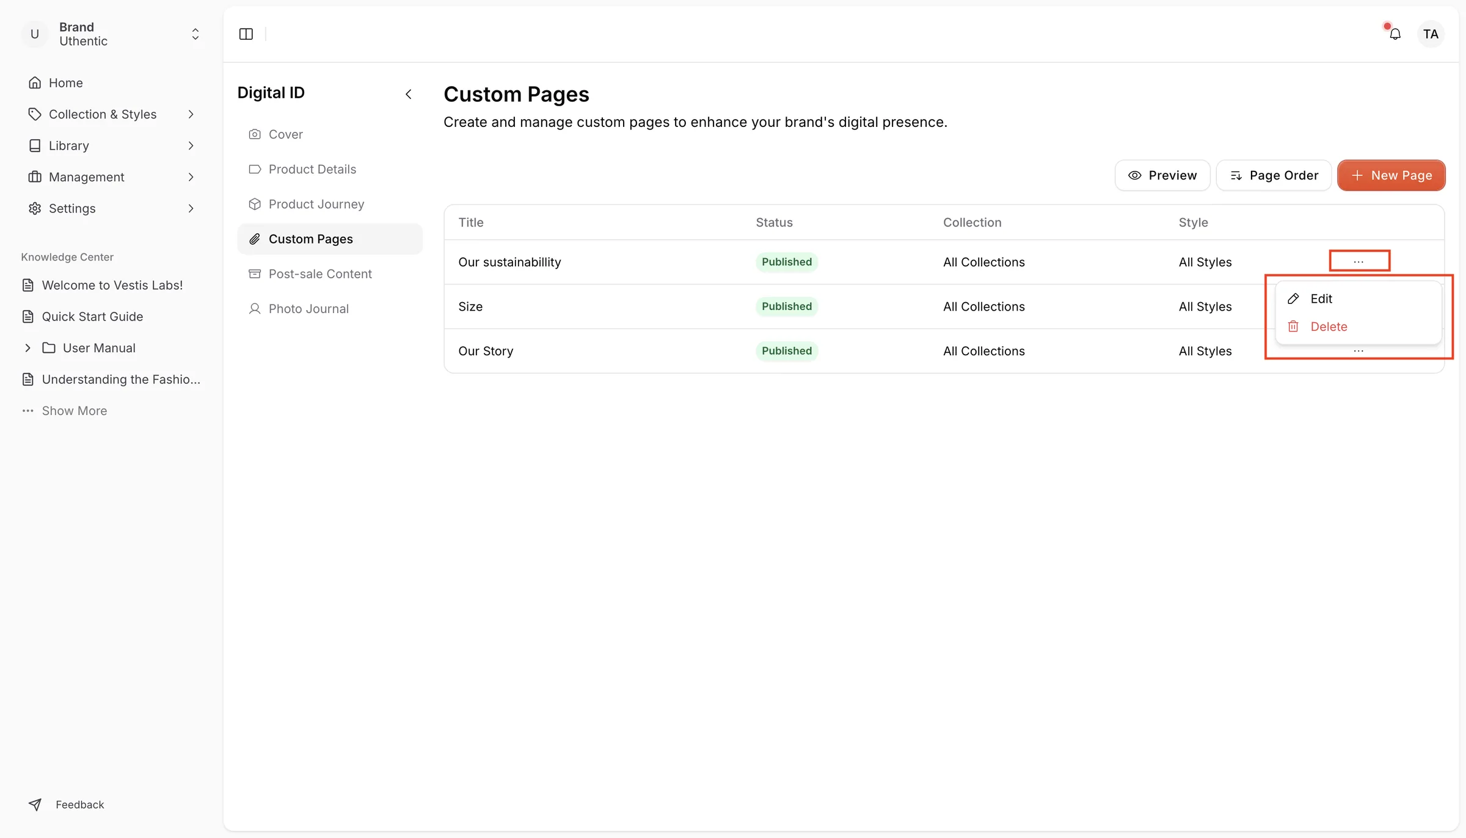Click All Collections in Our Story row

click(x=983, y=351)
